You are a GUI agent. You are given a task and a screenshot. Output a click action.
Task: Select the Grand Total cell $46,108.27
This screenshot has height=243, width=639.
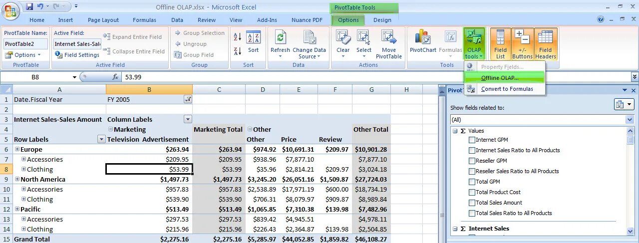(x=371, y=239)
